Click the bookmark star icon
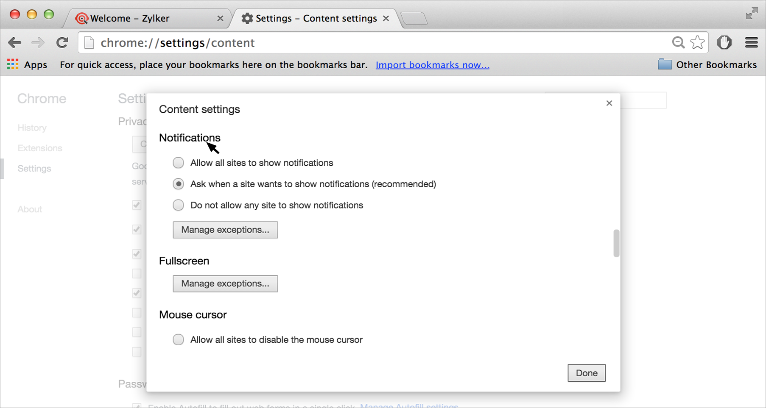Viewport: 766px width, 408px height. pos(697,43)
